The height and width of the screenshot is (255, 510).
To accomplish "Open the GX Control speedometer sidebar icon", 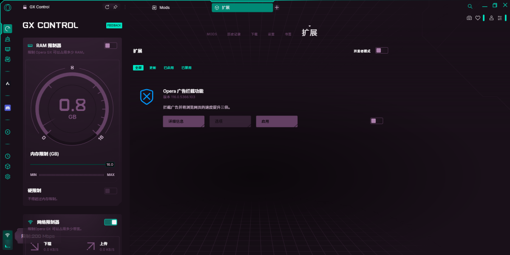I will click(8, 29).
